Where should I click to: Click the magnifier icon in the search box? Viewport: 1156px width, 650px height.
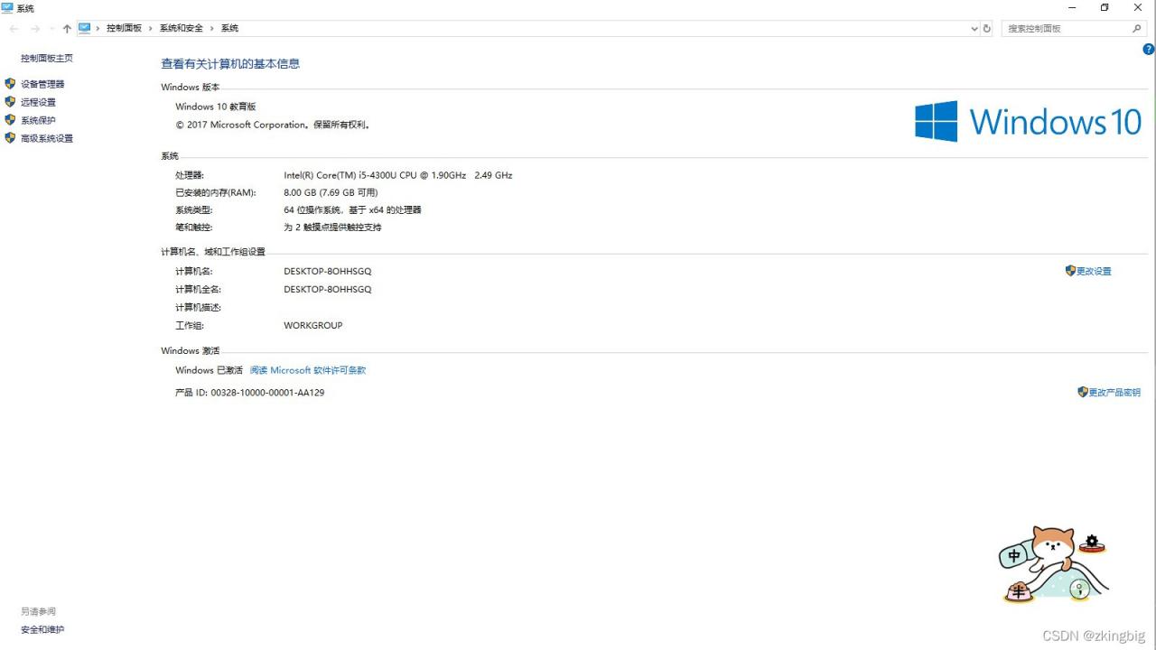[1137, 29]
